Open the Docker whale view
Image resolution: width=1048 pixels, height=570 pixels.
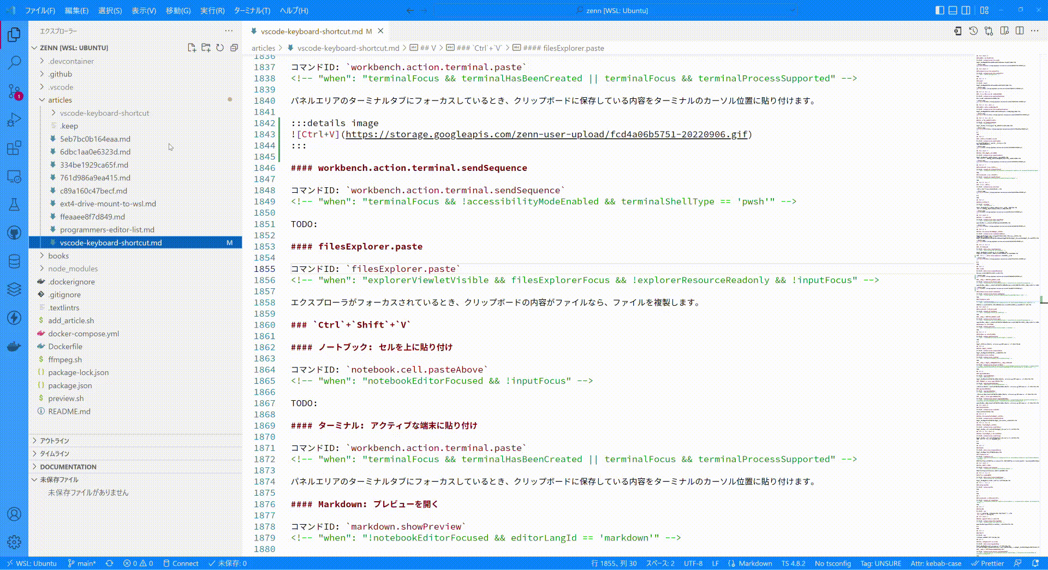14,347
